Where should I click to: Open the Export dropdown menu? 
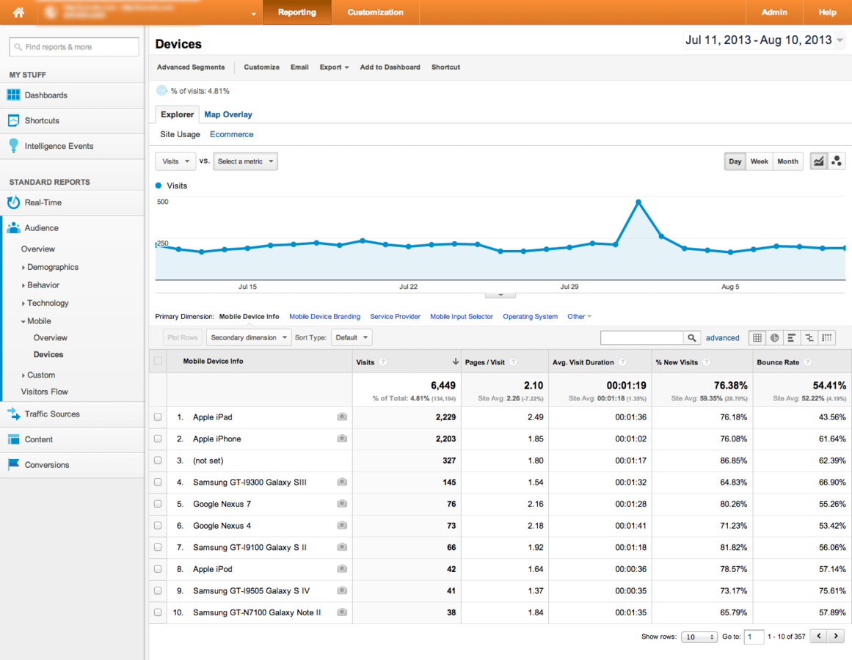(x=334, y=67)
